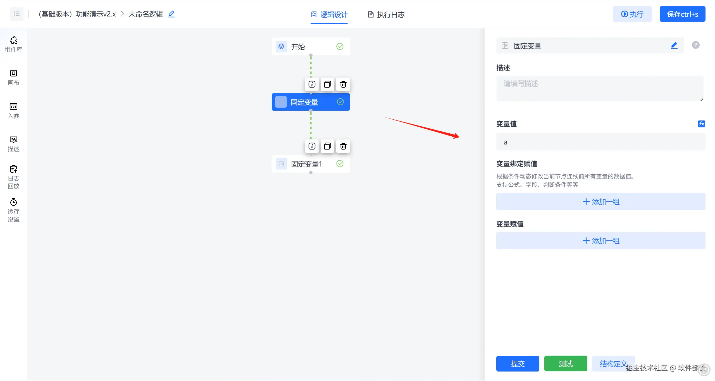Edit the 固定变量 node name with pencil icon

pos(674,45)
